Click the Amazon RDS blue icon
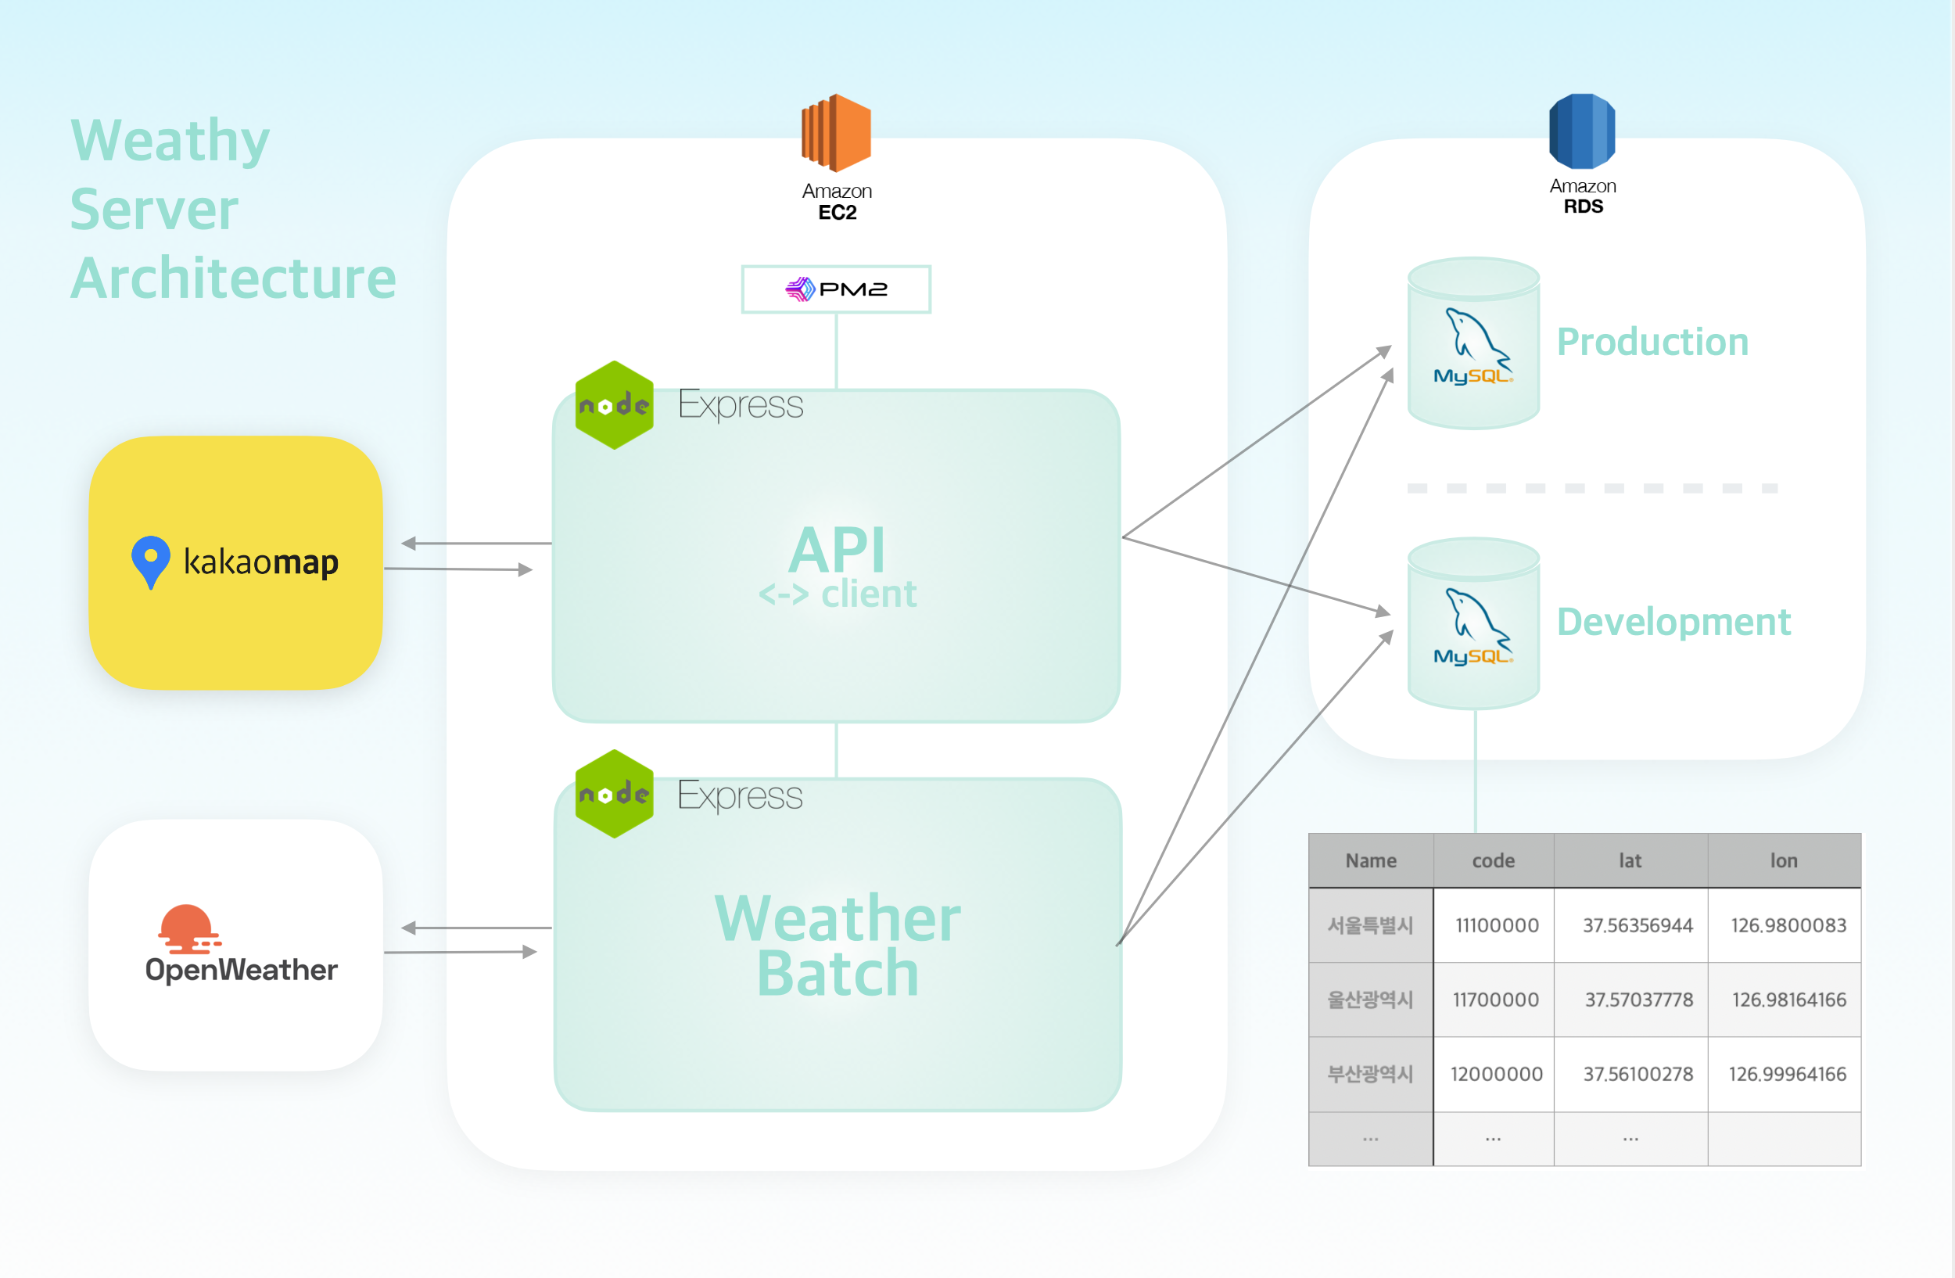The height and width of the screenshot is (1278, 1955). (1582, 131)
